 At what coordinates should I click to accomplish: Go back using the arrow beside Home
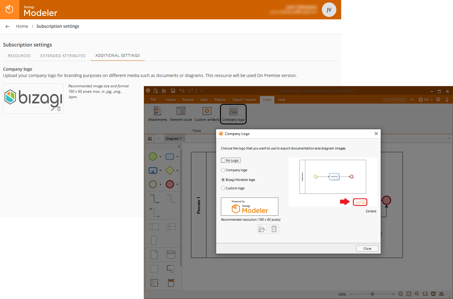tap(8, 27)
